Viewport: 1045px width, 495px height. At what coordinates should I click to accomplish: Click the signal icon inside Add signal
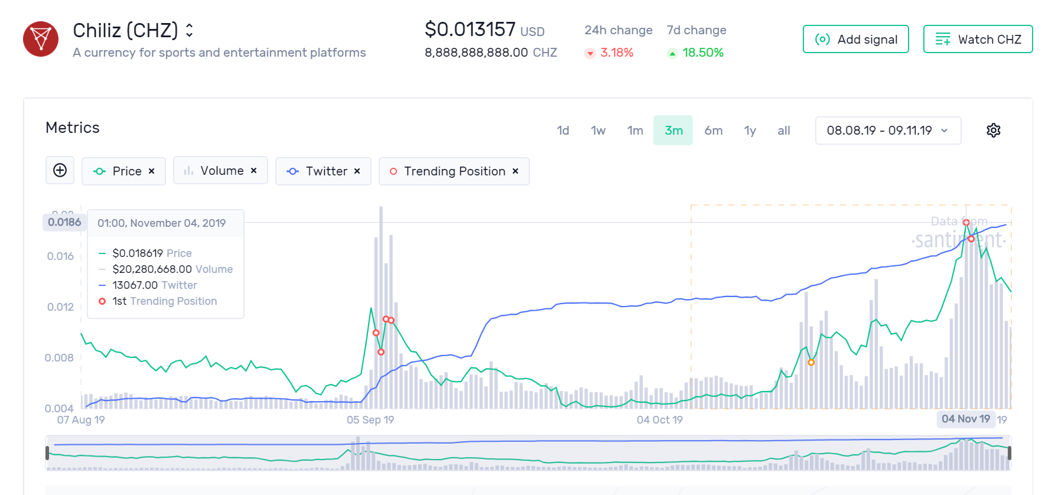[x=822, y=40]
